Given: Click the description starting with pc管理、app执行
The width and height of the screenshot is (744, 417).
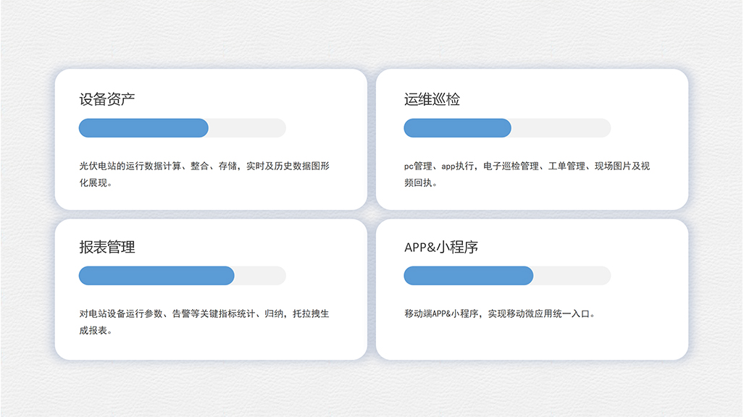Looking at the screenshot, I should [527, 174].
